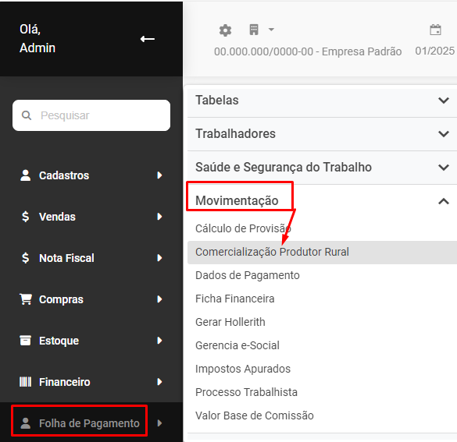This screenshot has width=457, height=442.
Task: Click the Estoque box icon
Action: point(25,341)
